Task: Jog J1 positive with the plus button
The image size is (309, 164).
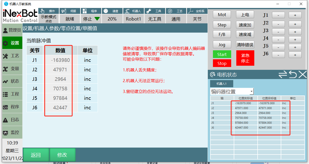Action: click(295, 15)
